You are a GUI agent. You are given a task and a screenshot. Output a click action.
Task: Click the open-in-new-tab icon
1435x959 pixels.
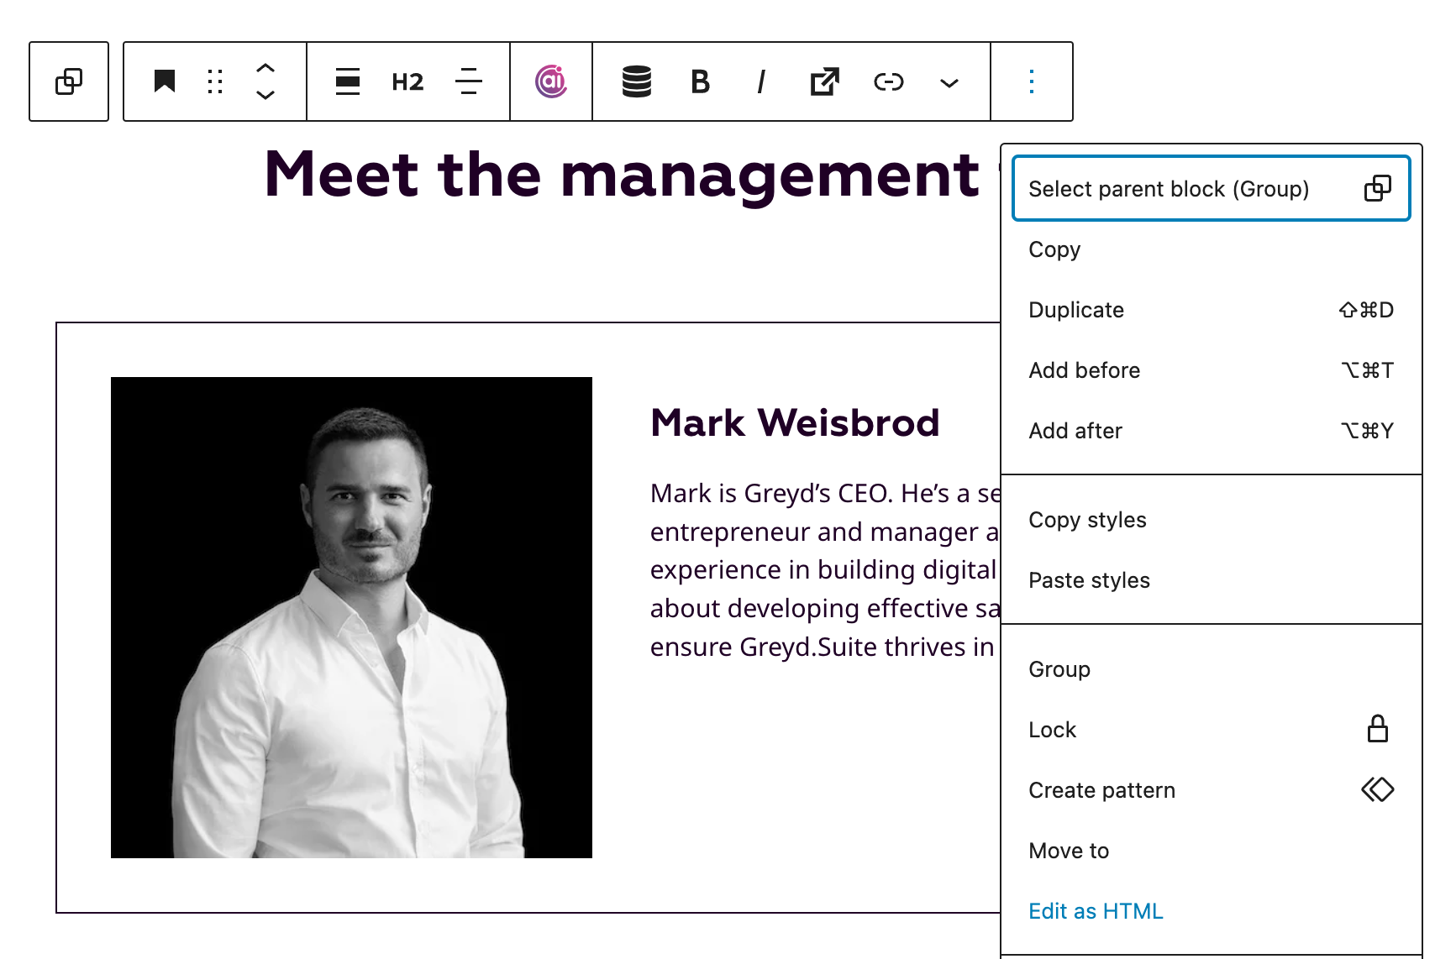(x=823, y=81)
